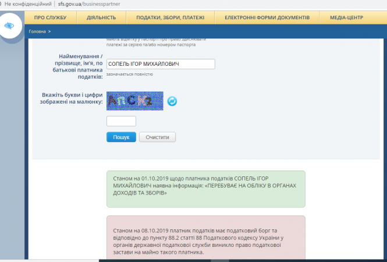387x262 pixels.
Task: Open the ДІЯЛЬНІСТЬ menu
Action: (101, 18)
